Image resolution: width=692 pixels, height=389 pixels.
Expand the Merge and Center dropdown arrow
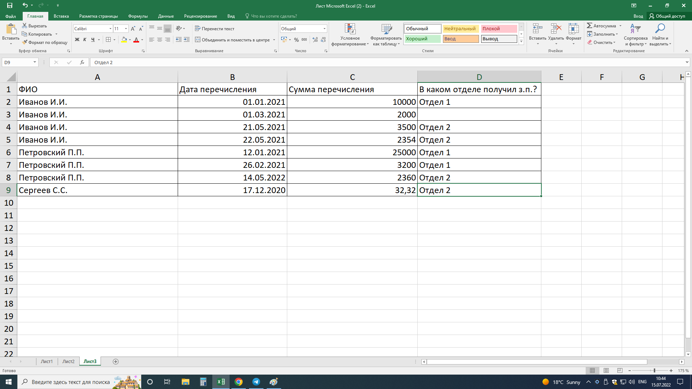click(x=274, y=40)
